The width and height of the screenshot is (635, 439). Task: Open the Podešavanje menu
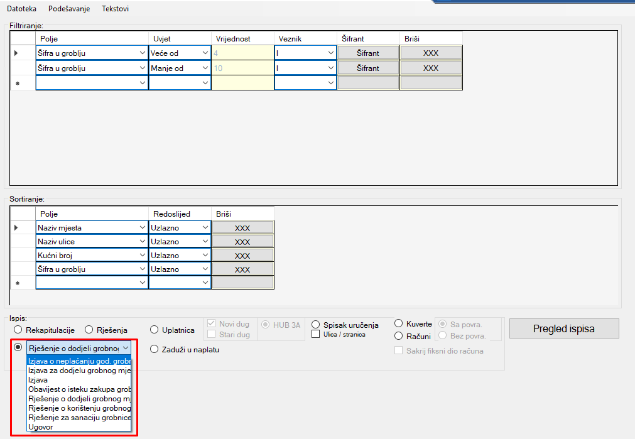68,9
